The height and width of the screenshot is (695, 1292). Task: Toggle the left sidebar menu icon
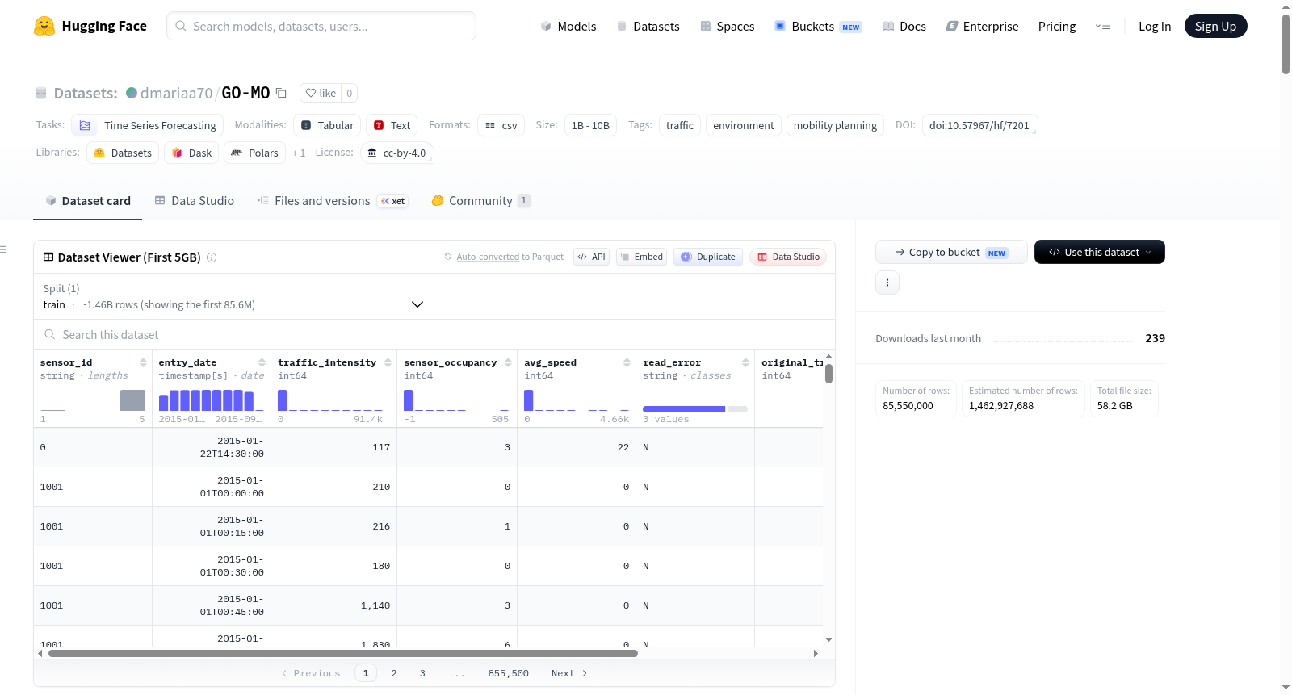pos(3,249)
